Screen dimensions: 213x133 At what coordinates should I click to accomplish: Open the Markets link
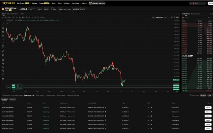tap(35, 3)
